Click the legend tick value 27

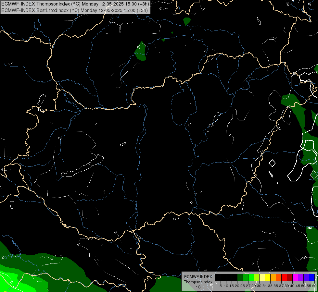tap(248, 286)
